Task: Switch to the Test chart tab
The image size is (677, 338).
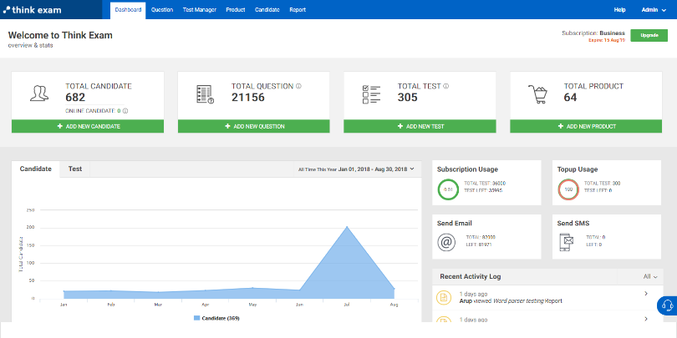Action: tap(74, 169)
